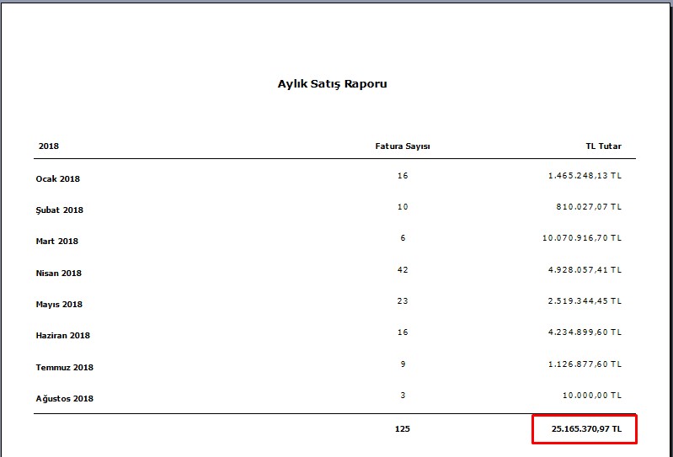Viewport: 673px width, 457px height.
Task: Select the Nisan 2018 row label
Action: pyautogui.click(x=58, y=274)
